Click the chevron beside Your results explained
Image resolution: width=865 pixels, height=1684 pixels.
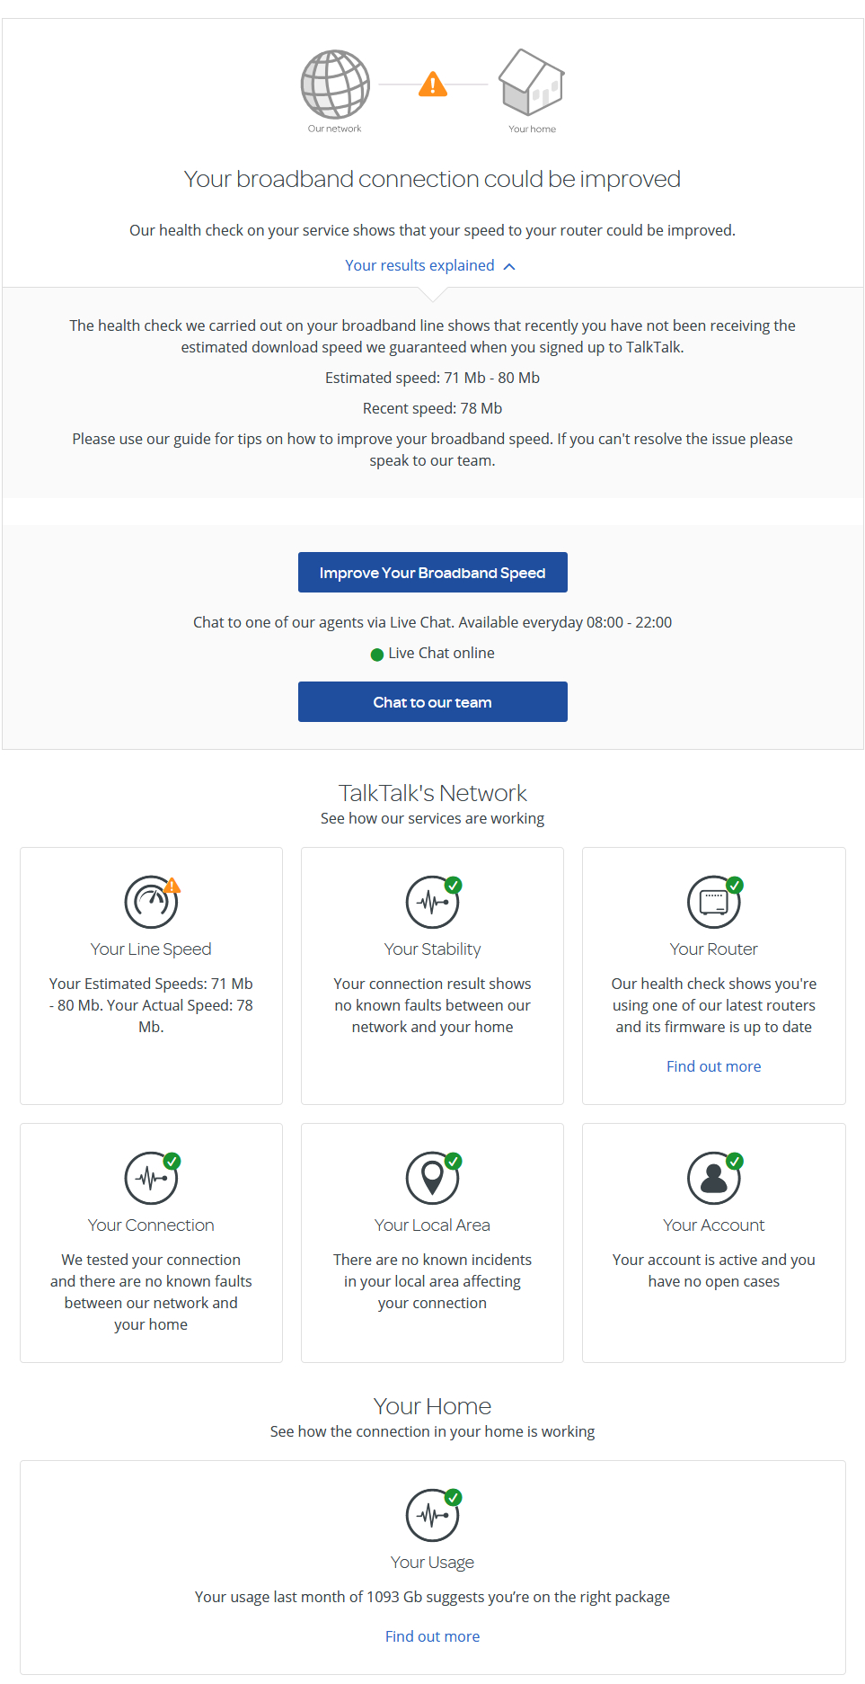pos(509,266)
